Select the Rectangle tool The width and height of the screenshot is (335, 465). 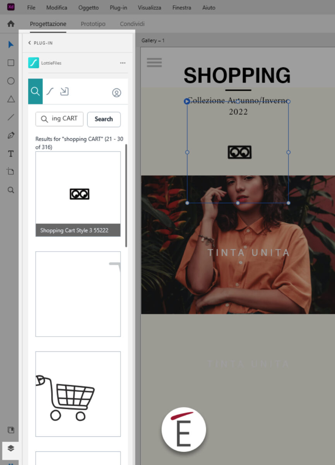pyautogui.click(x=11, y=63)
